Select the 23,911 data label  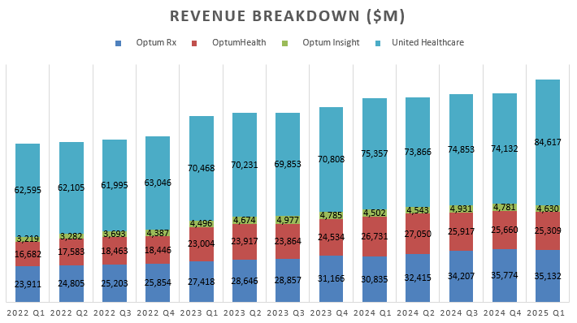(x=28, y=284)
